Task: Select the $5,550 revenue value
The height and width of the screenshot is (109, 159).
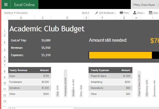Action: [46, 48]
